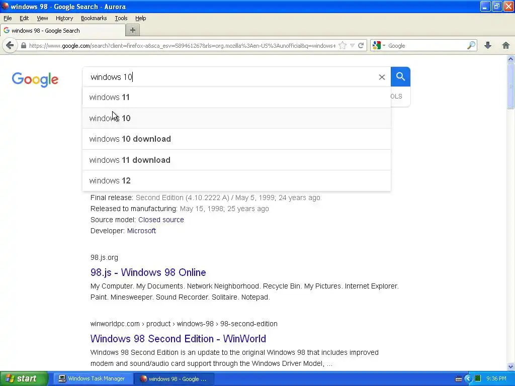Click the 98.js.org site label
Viewport: 515px width, 386px height.
(x=104, y=258)
